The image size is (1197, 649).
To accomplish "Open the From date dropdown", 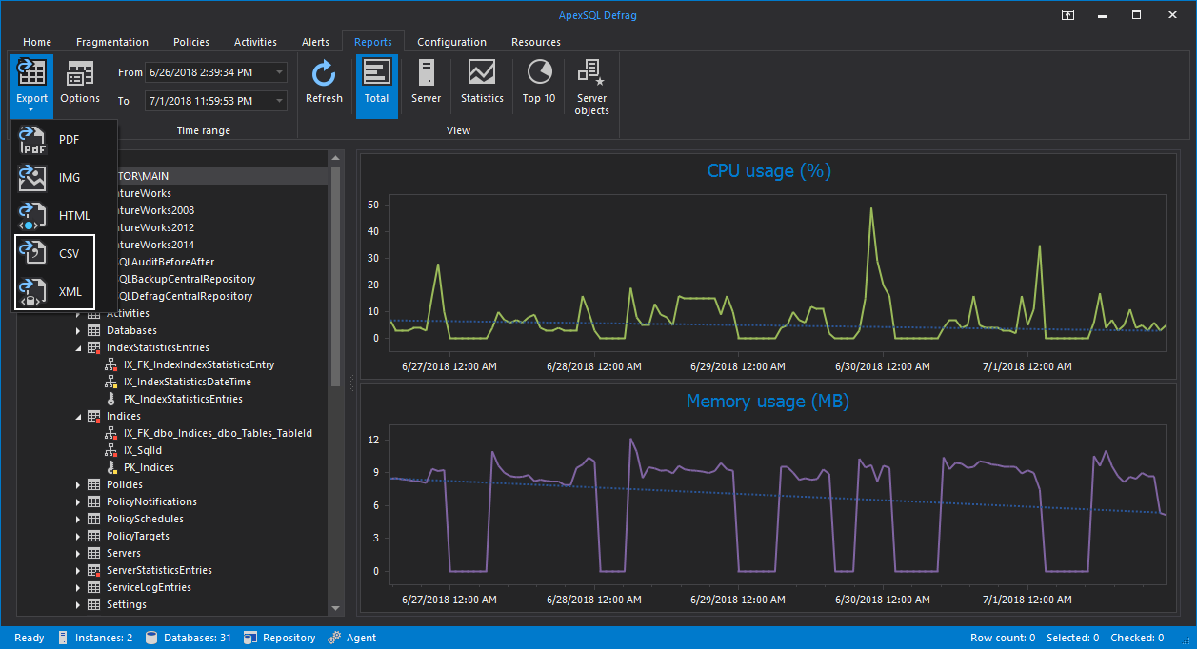I will click(279, 72).
